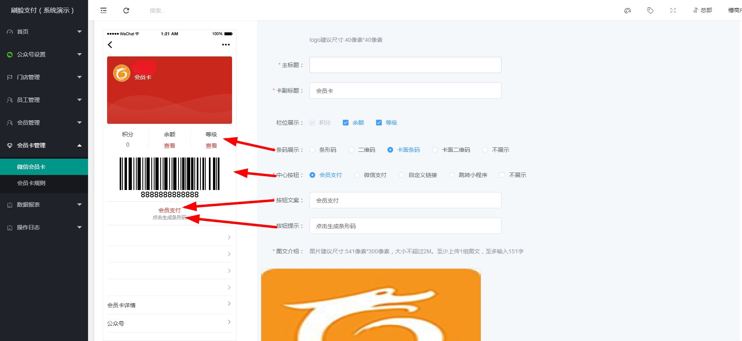Click the 点击生成条形码 hint in the preview
The image size is (742, 341).
point(170,218)
